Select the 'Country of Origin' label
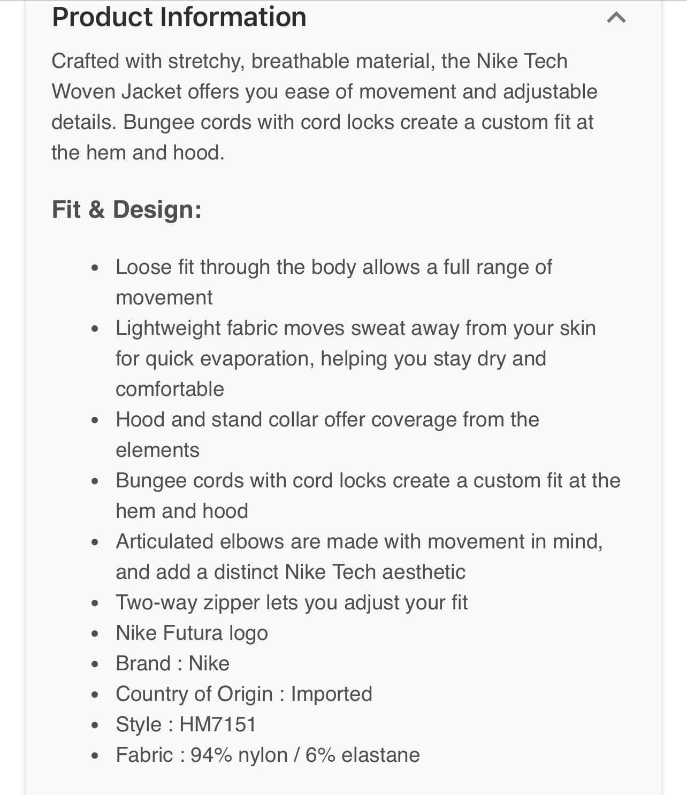 click(x=194, y=694)
